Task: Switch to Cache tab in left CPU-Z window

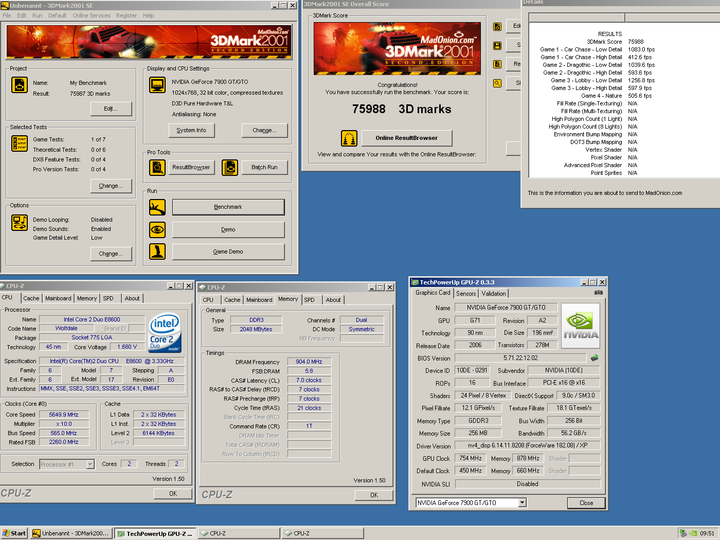Action: tap(31, 298)
